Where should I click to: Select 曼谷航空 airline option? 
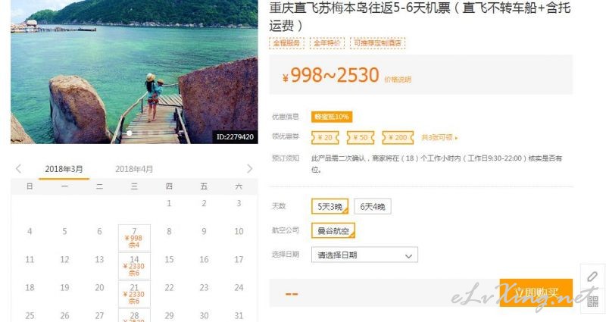(333, 231)
